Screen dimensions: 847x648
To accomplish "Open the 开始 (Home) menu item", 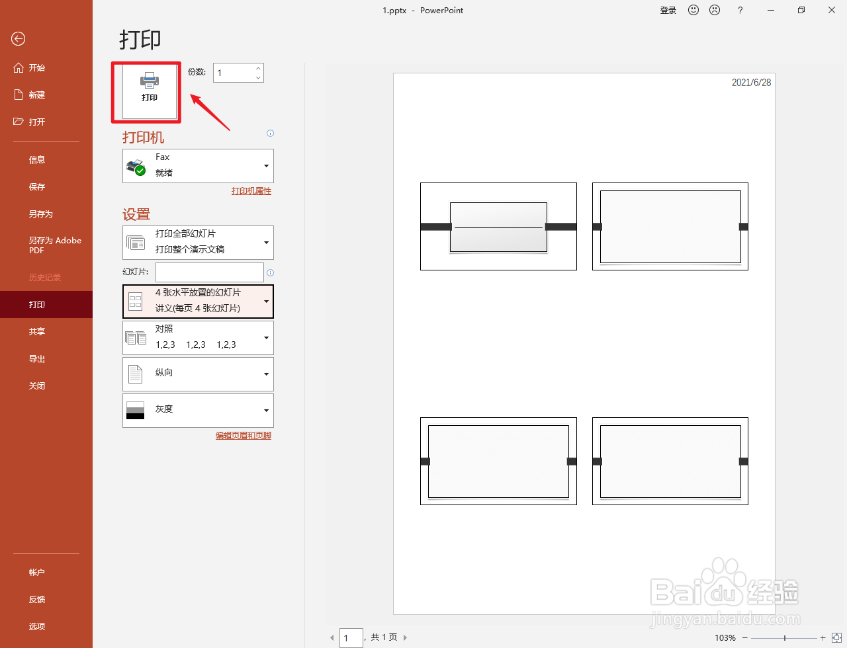I will [46, 67].
